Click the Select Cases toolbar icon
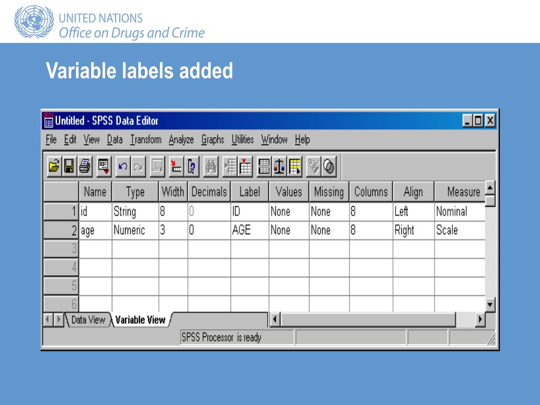This screenshot has width=540, height=405. pyautogui.click(x=295, y=167)
